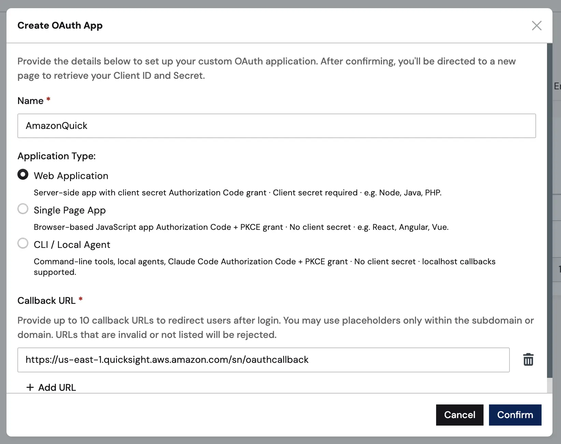Focus the Callback URL input field
The height and width of the screenshot is (444, 561).
[263, 360]
